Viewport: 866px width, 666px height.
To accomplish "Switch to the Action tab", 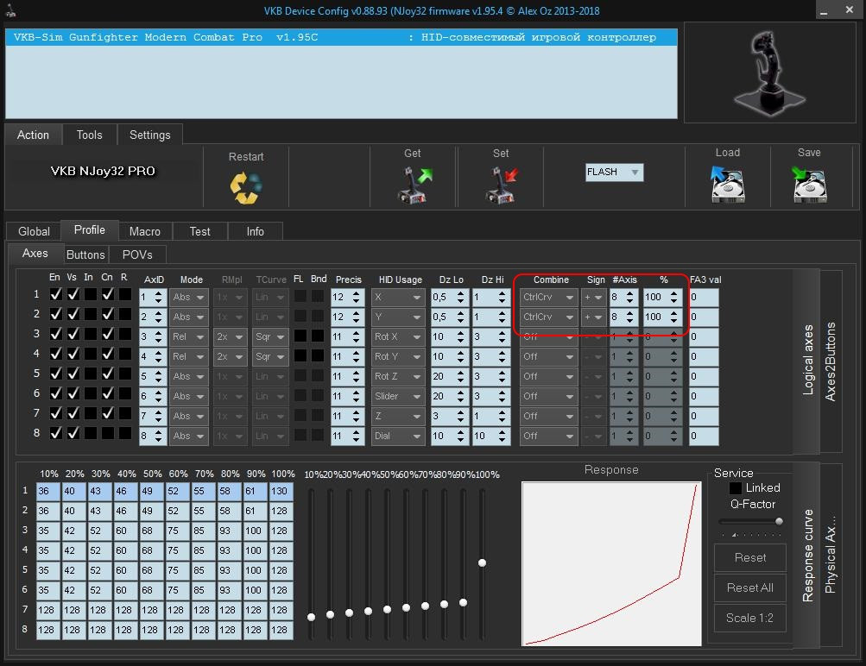I will [33, 135].
